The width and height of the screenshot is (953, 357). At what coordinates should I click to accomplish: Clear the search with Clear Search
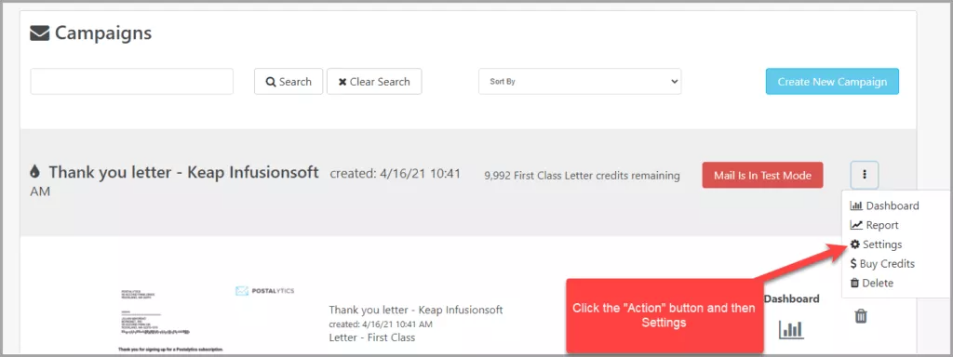click(374, 82)
